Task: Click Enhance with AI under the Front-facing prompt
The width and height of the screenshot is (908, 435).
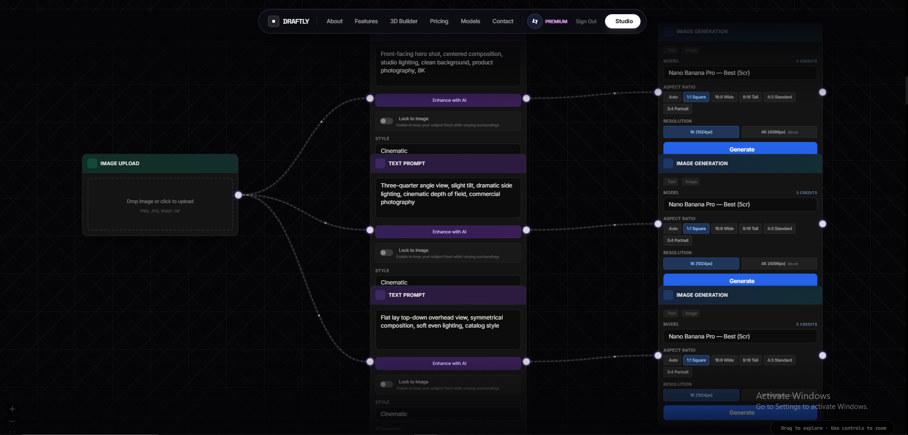Action: tap(448, 100)
